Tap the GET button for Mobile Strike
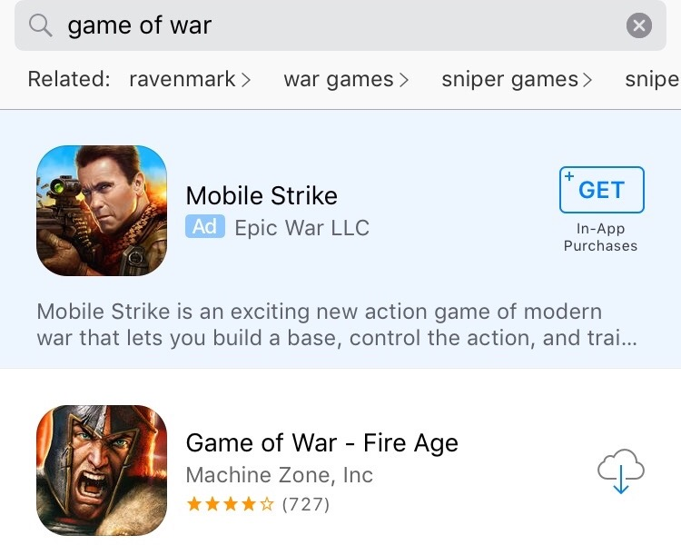The height and width of the screenshot is (555, 681). pos(601,190)
